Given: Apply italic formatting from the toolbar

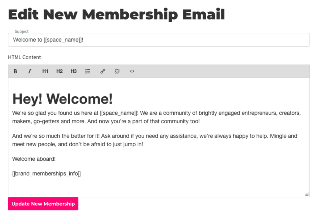Looking at the screenshot, I should 30,71.
